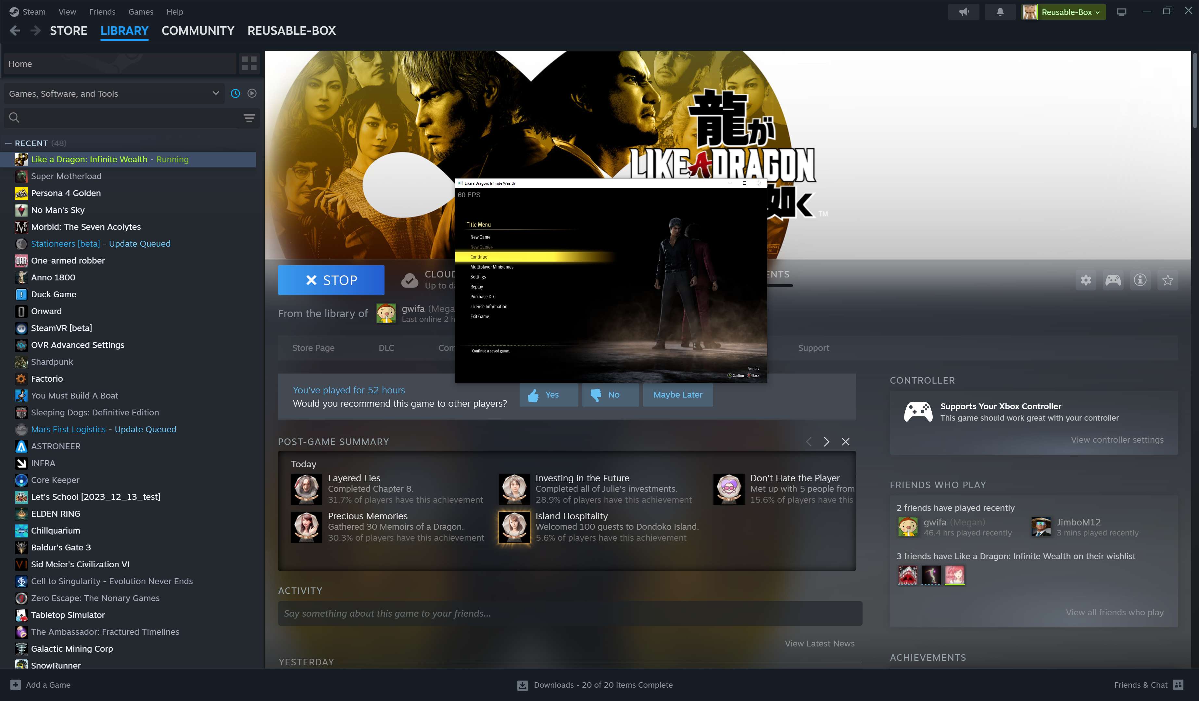The width and height of the screenshot is (1199, 701).
Task: Click the library search magnifier icon
Action: pyautogui.click(x=14, y=118)
